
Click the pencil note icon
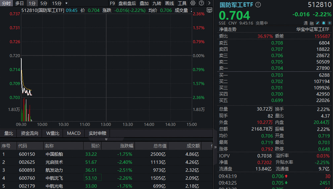pyautogui.click(x=318, y=23)
